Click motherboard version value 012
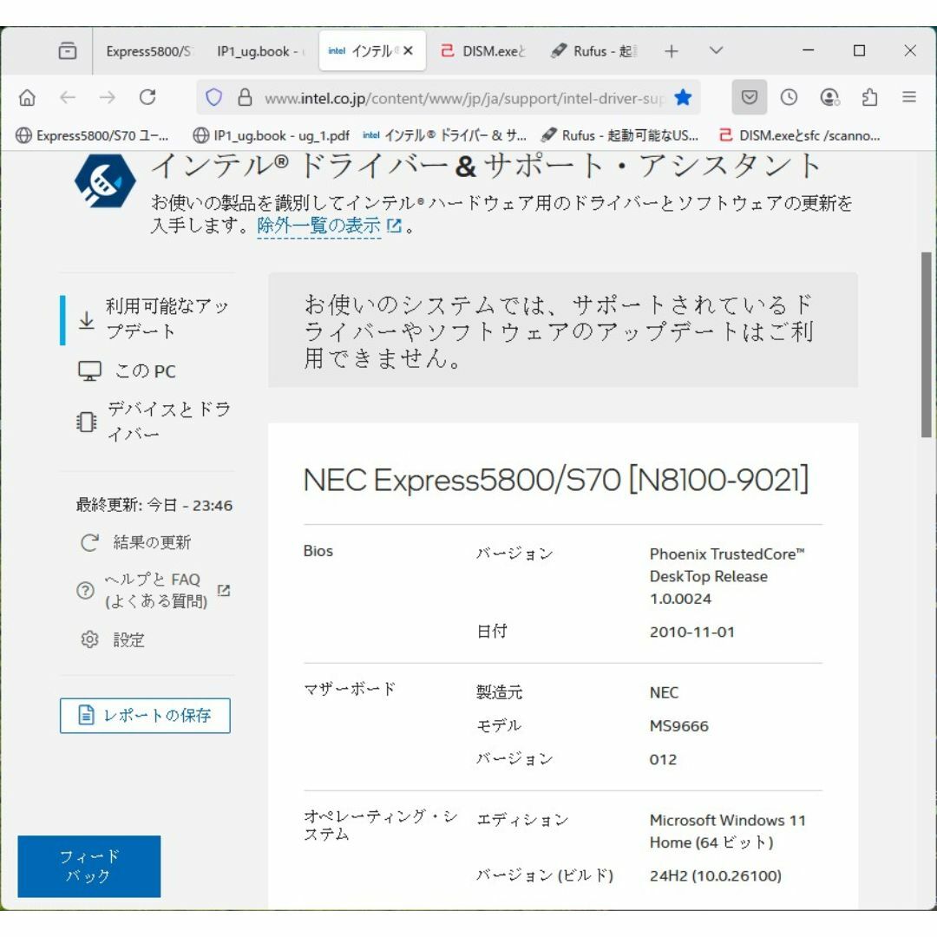937x937 pixels. click(663, 759)
